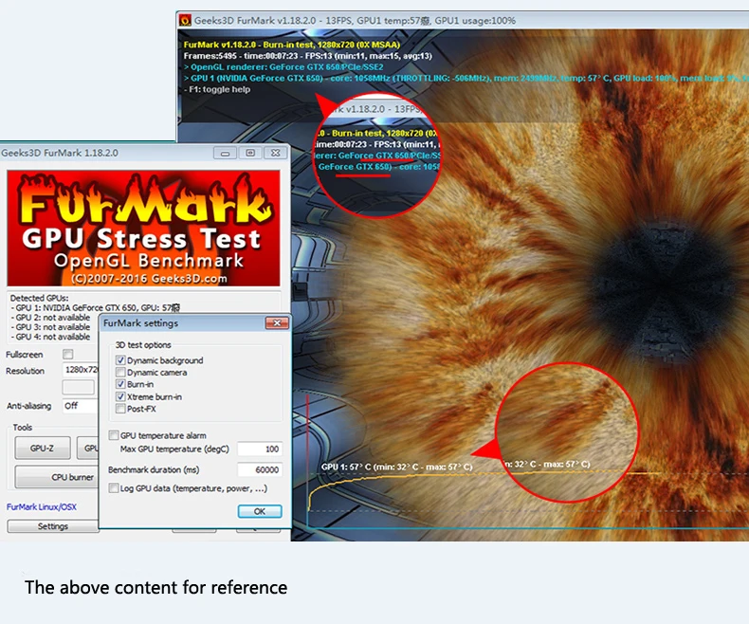Screen dimensions: 749x624
Task: Close the Geeks3D FurMark 1.18.2.0 window
Action: coord(276,153)
